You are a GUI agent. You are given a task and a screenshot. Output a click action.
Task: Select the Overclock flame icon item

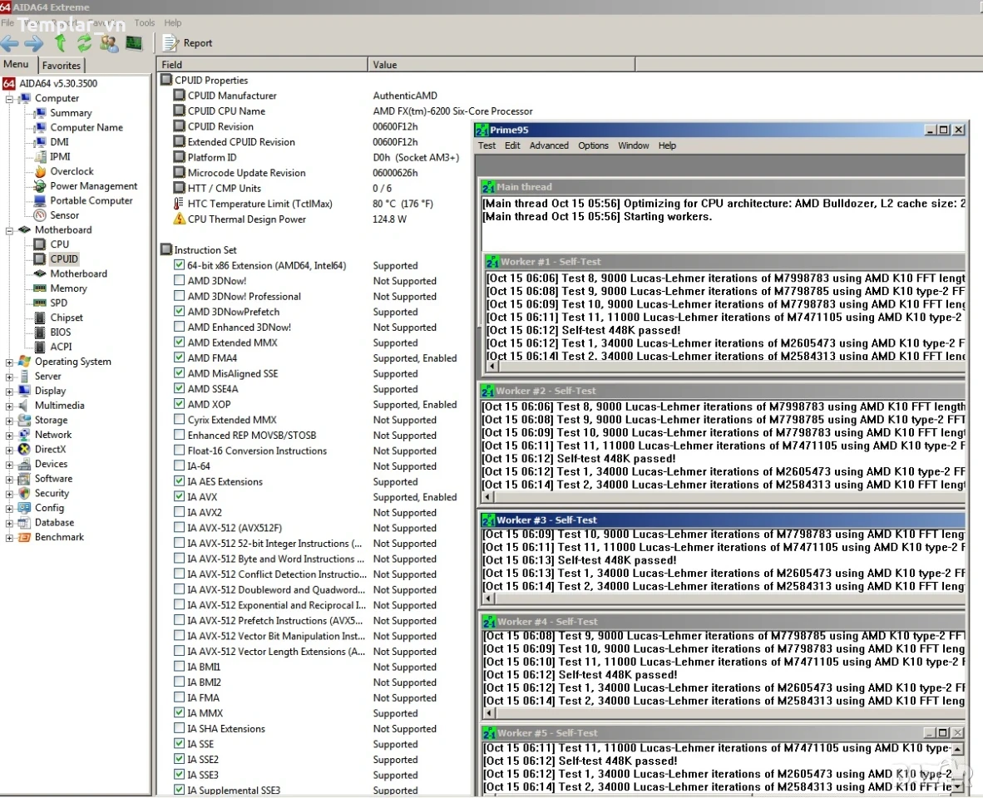point(40,171)
